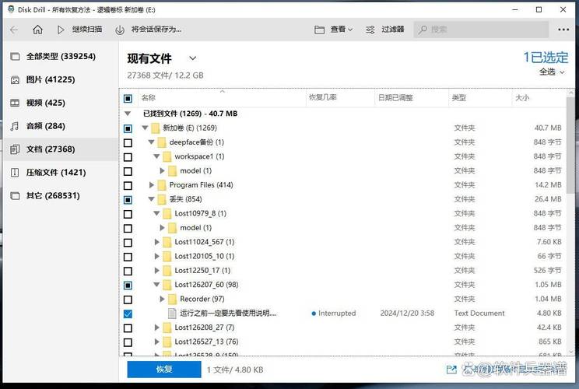Check the deepface备份 folder checkbox
579x389 pixels.
click(128, 143)
